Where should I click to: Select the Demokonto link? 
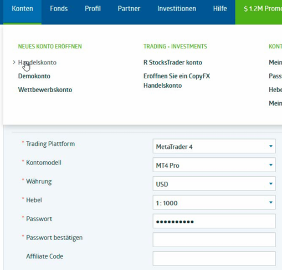click(34, 76)
